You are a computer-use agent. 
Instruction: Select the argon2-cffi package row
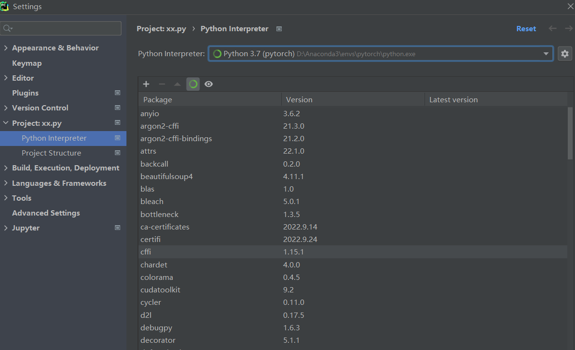(353, 126)
